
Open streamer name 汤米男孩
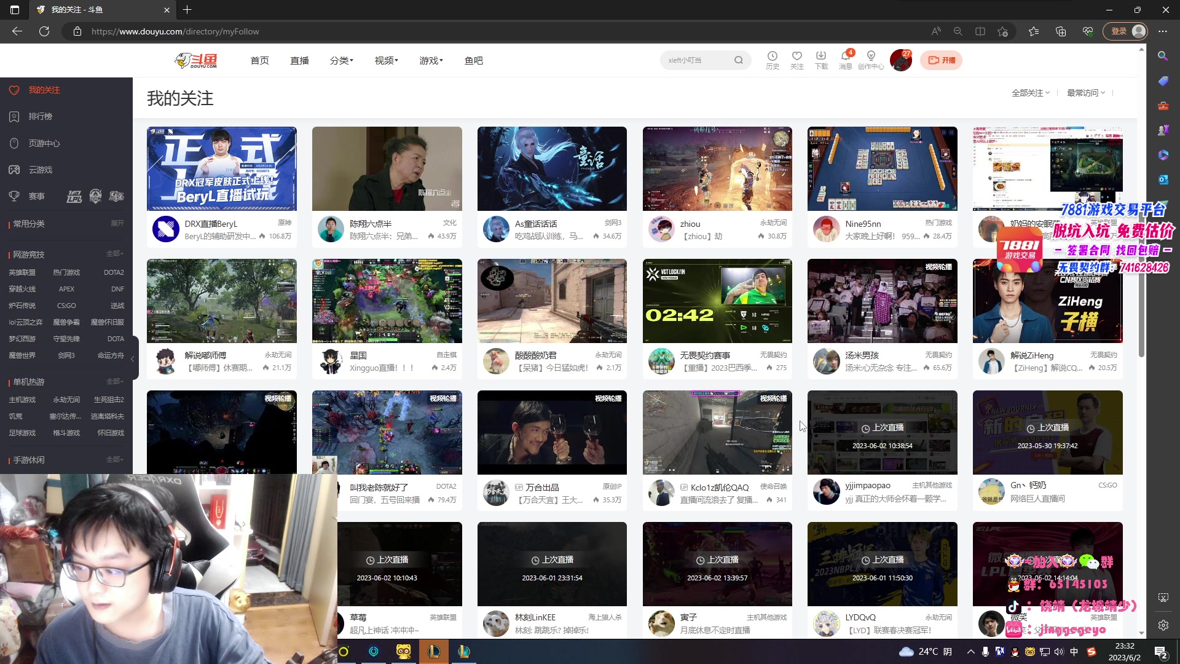coord(862,355)
